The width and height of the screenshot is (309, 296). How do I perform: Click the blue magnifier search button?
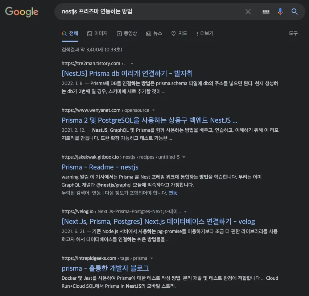(294, 12)
